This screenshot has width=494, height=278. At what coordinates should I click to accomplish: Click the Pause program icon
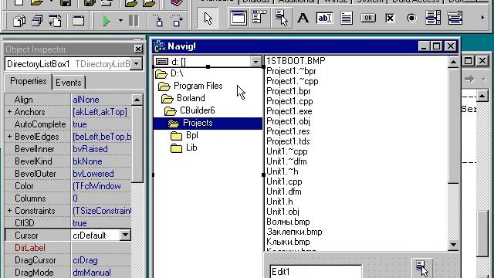[134, 21]
